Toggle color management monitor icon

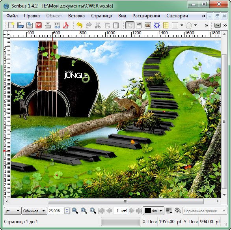click(x=169, y=211)
